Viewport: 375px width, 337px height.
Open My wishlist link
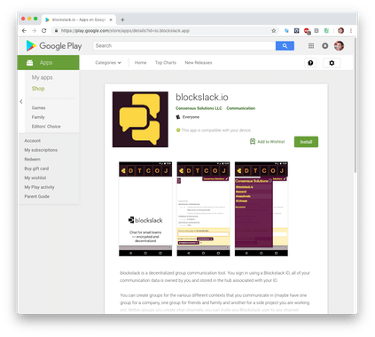pos(35,177)
